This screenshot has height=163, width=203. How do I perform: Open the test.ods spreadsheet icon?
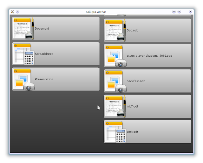tap(115, 132)
